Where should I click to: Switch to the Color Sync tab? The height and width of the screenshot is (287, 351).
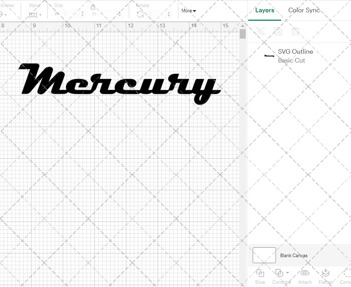pos(304,10)
